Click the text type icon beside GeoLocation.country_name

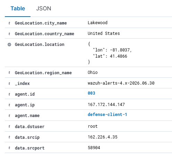(x=9, y=34)
